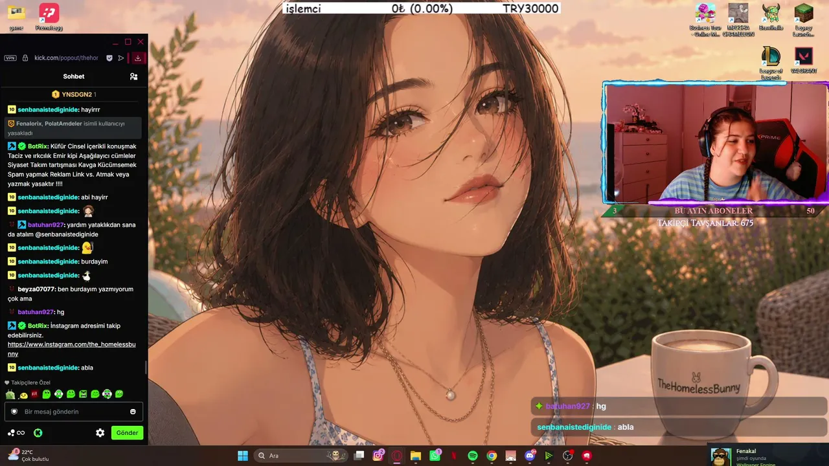Click the shield icon inside message box
The image size is (829, 466).
(14, 412)
